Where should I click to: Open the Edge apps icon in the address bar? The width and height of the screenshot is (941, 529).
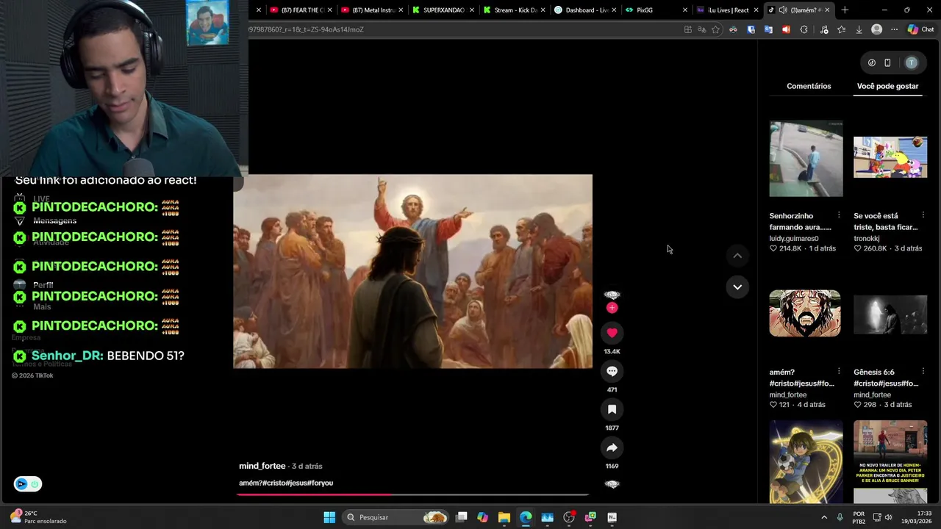[x=688, y=29]
